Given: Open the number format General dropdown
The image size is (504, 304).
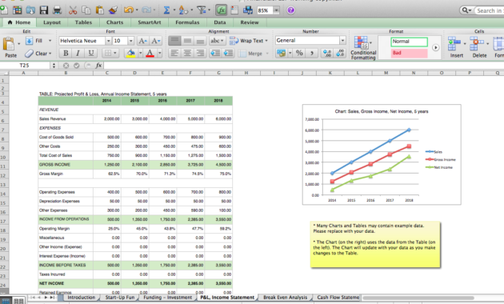Looking at the screenshot, I should point(342,41).
